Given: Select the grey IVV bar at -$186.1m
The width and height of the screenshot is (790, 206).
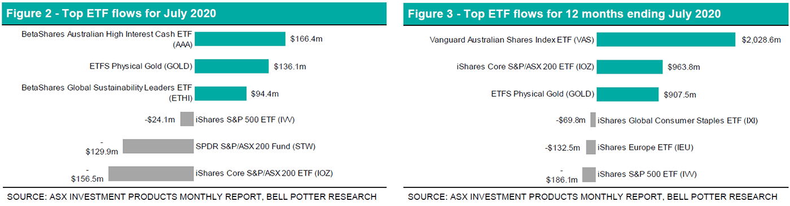Looking at the screenshot, I should tap(589, 174).
